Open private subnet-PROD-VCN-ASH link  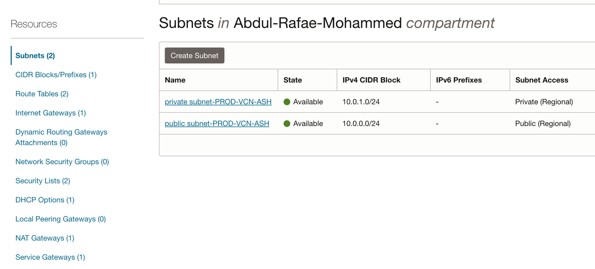tap(218, 102)
